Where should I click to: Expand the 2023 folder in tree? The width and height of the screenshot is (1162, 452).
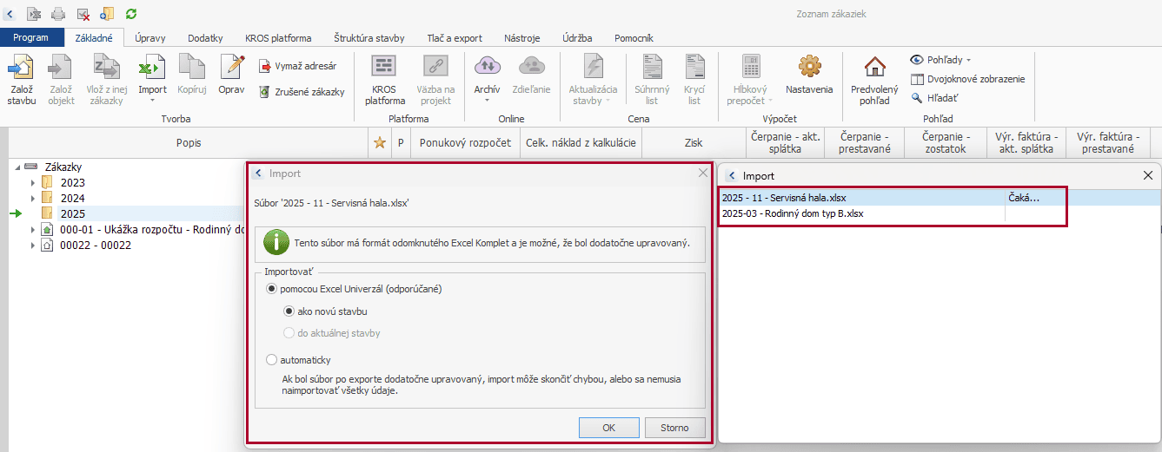pos(33,182)
